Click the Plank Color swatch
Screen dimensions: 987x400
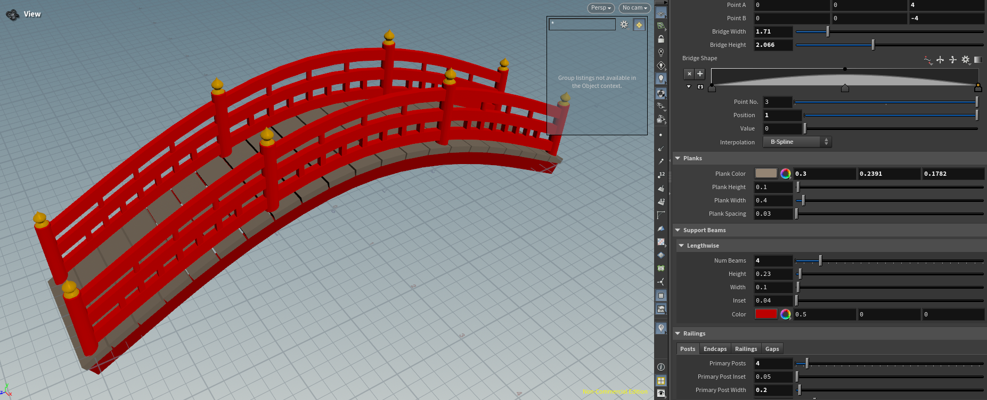766,173
